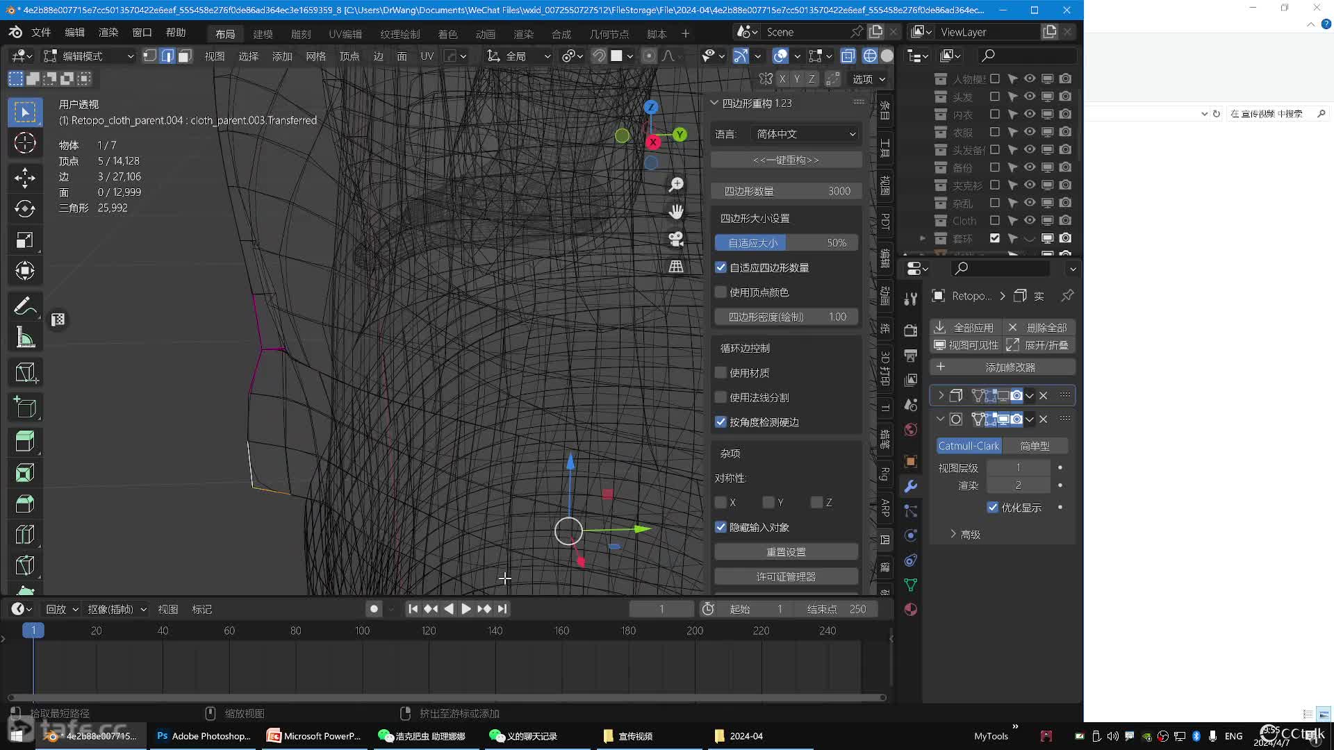Click frame 1 playhead marker on timeline
The image size is (1334, 750).
33,631
